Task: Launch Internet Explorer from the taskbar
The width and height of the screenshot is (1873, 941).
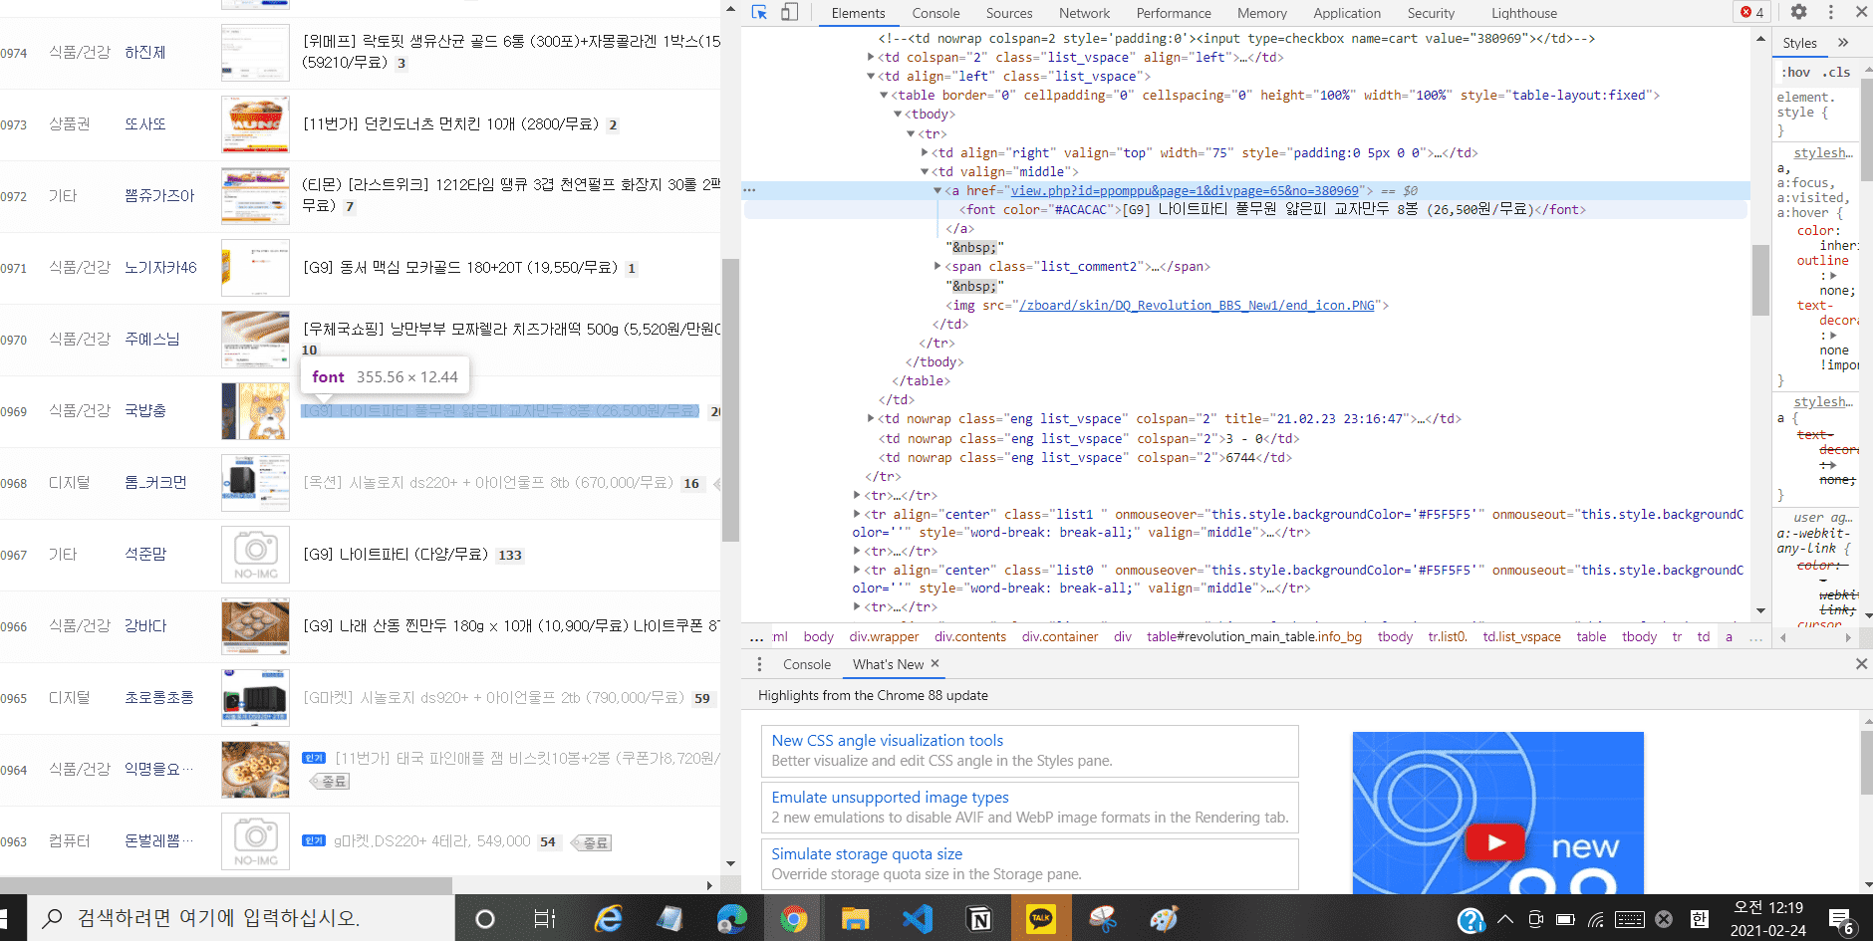Action: pos(608,918)
